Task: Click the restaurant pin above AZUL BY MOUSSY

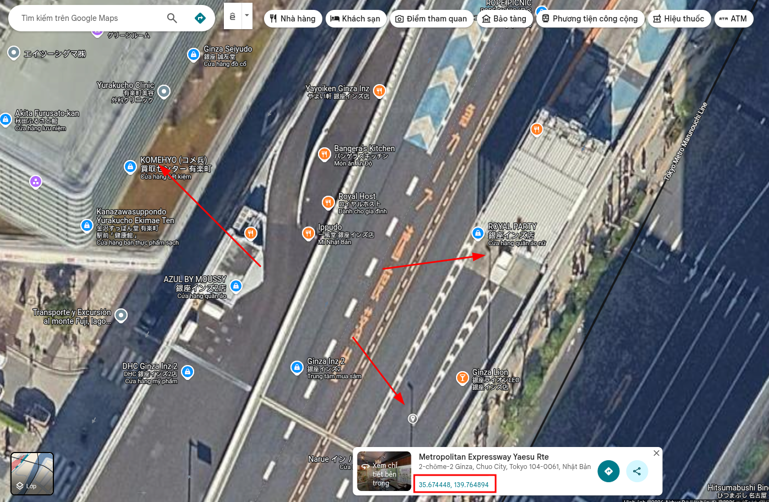Action: point(251,233)
